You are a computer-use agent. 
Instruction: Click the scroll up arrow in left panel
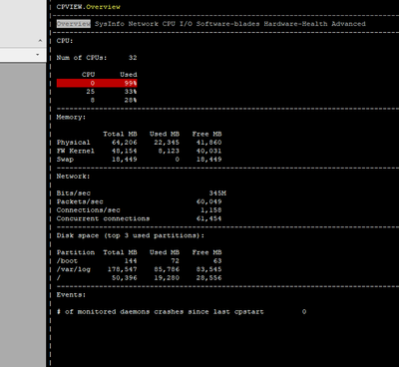pyautogui.click(x=40, y=41)
